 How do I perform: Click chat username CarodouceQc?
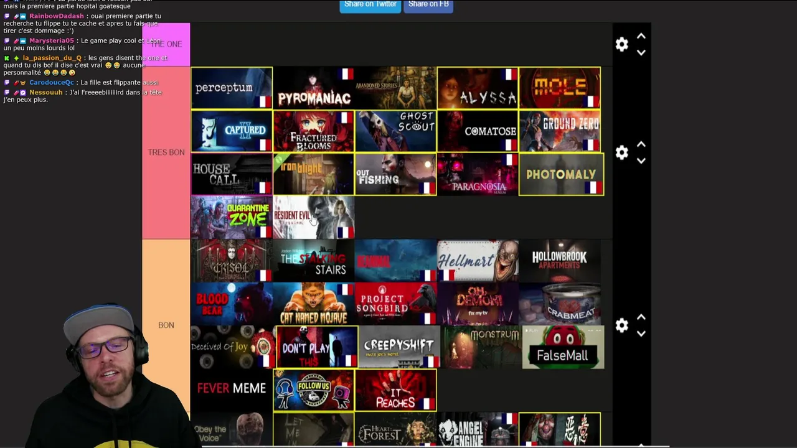[x=51, y=82]
